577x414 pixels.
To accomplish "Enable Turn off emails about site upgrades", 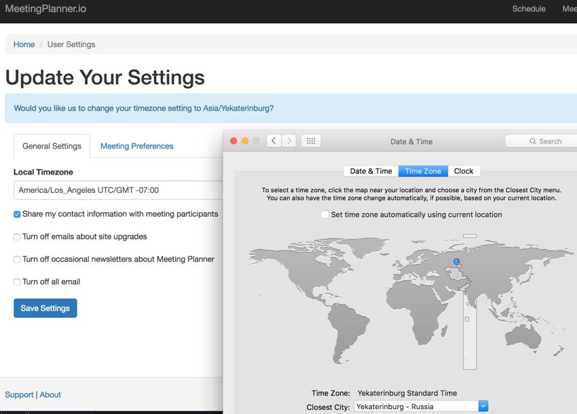I will coord(17,237).
